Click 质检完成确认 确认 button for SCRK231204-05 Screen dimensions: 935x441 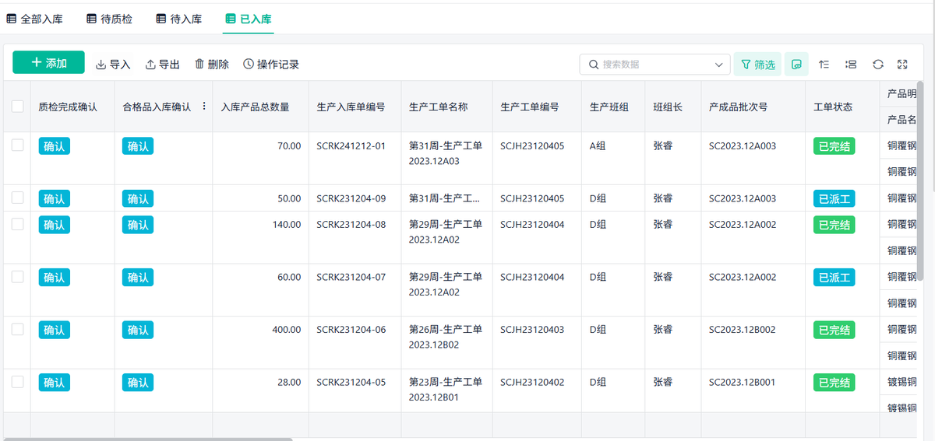(54, 383)
